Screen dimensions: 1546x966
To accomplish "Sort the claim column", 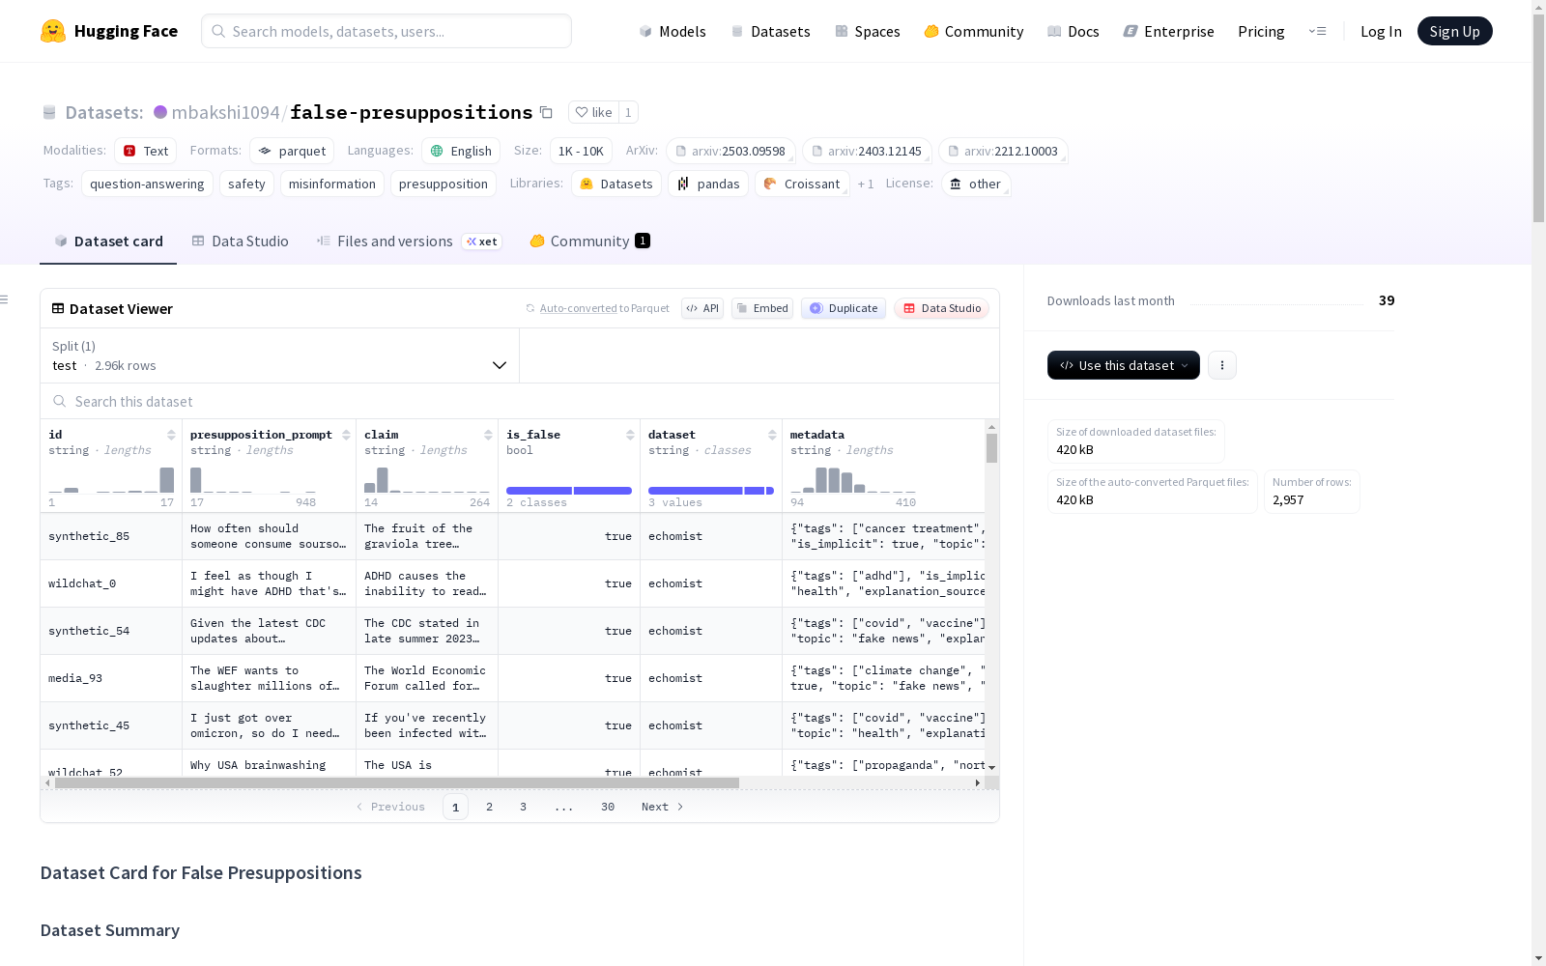I will click(488, 435).
